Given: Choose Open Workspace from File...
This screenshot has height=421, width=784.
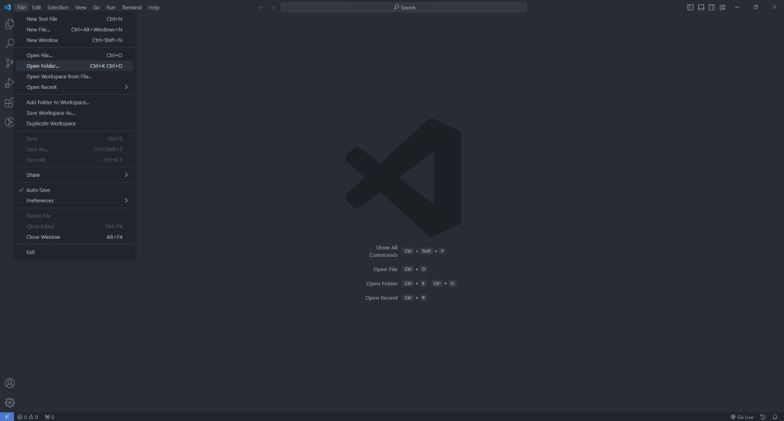Looking at the screenshot, I should point(74,77).
